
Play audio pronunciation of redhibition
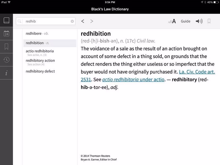199,21
